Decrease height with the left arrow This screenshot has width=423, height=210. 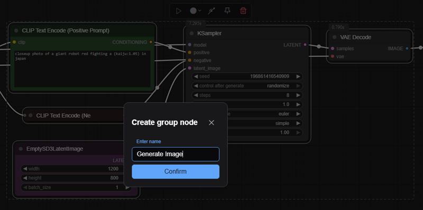(x=25, y=178)
